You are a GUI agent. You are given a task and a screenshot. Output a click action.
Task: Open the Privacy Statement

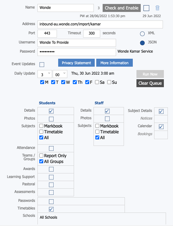[76, 63]
